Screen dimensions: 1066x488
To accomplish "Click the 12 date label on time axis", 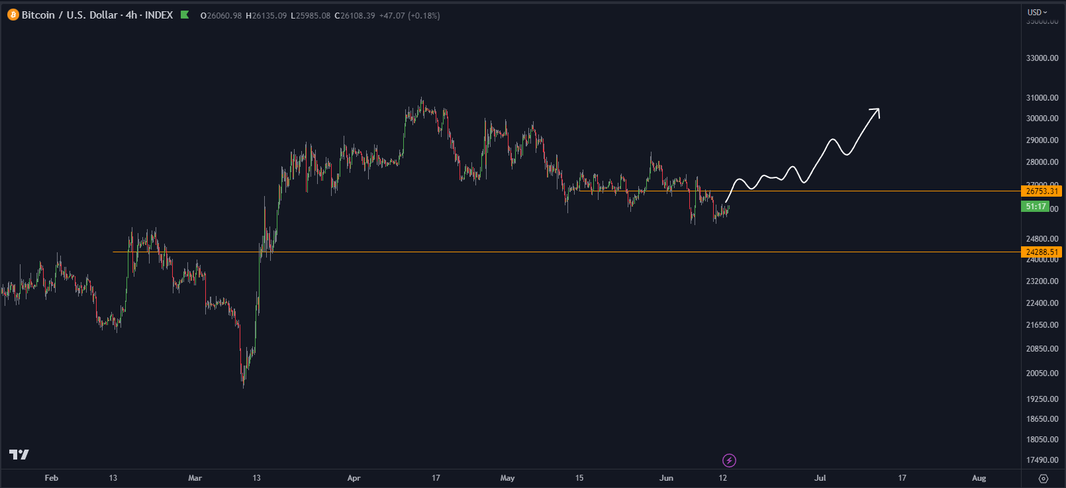I will tap(723, 478).
